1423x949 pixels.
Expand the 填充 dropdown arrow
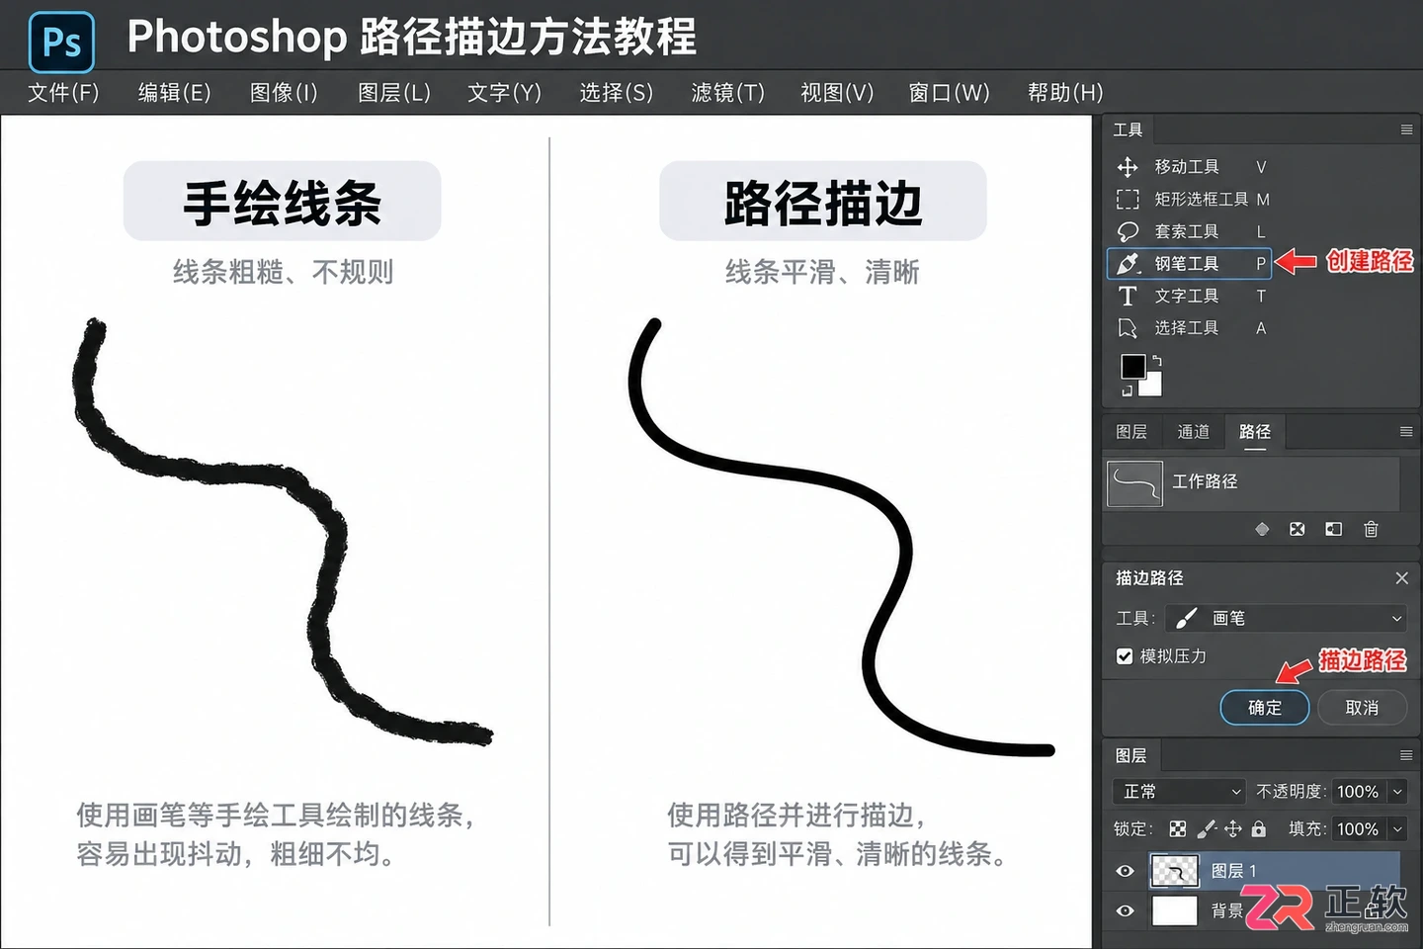coord(1397,829)
